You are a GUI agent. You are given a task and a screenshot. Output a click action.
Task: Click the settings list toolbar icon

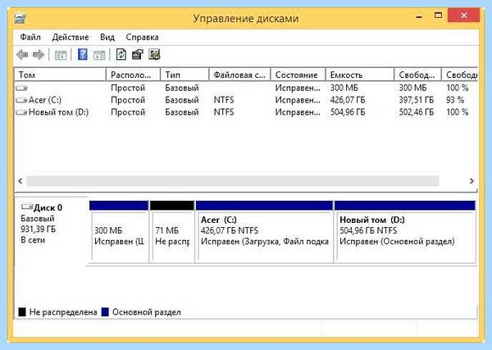[154, 55]
